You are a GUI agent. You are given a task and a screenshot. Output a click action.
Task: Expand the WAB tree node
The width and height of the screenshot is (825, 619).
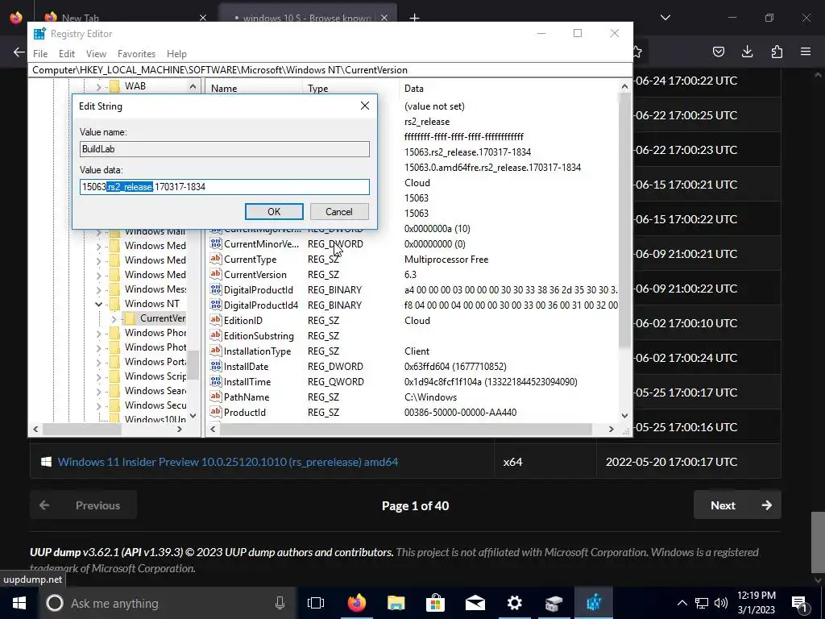click(x=98, y=86)
